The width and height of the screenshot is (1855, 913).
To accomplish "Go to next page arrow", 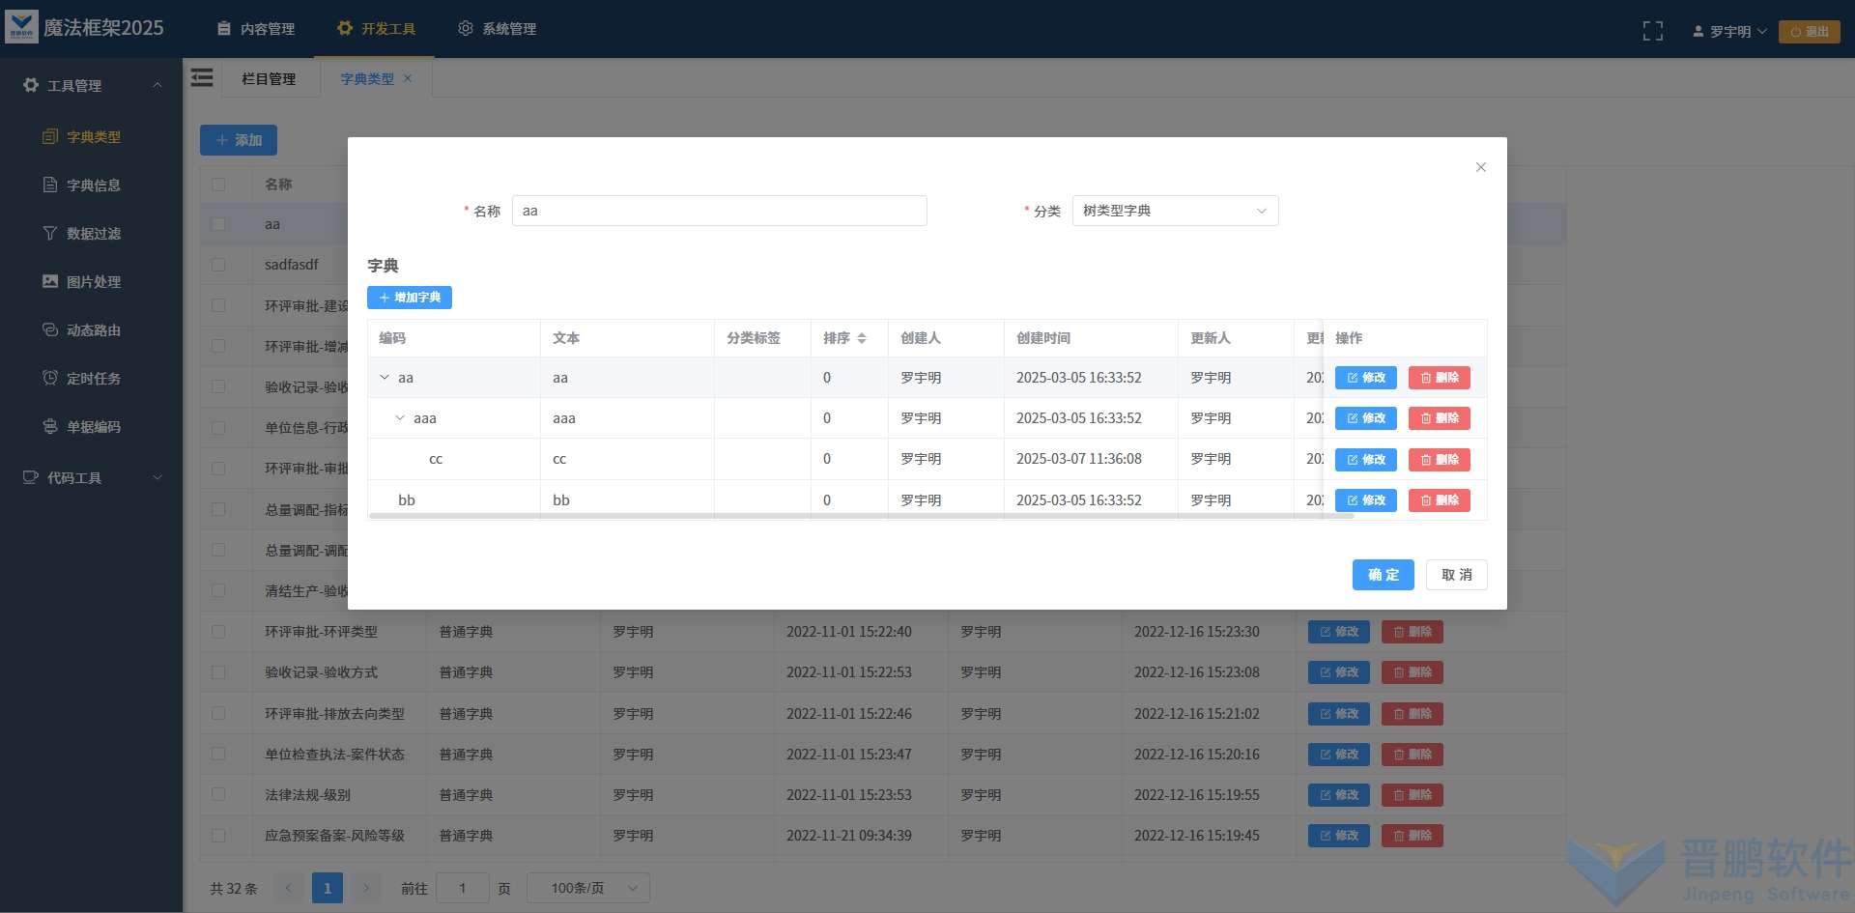I will coord(365,888).
